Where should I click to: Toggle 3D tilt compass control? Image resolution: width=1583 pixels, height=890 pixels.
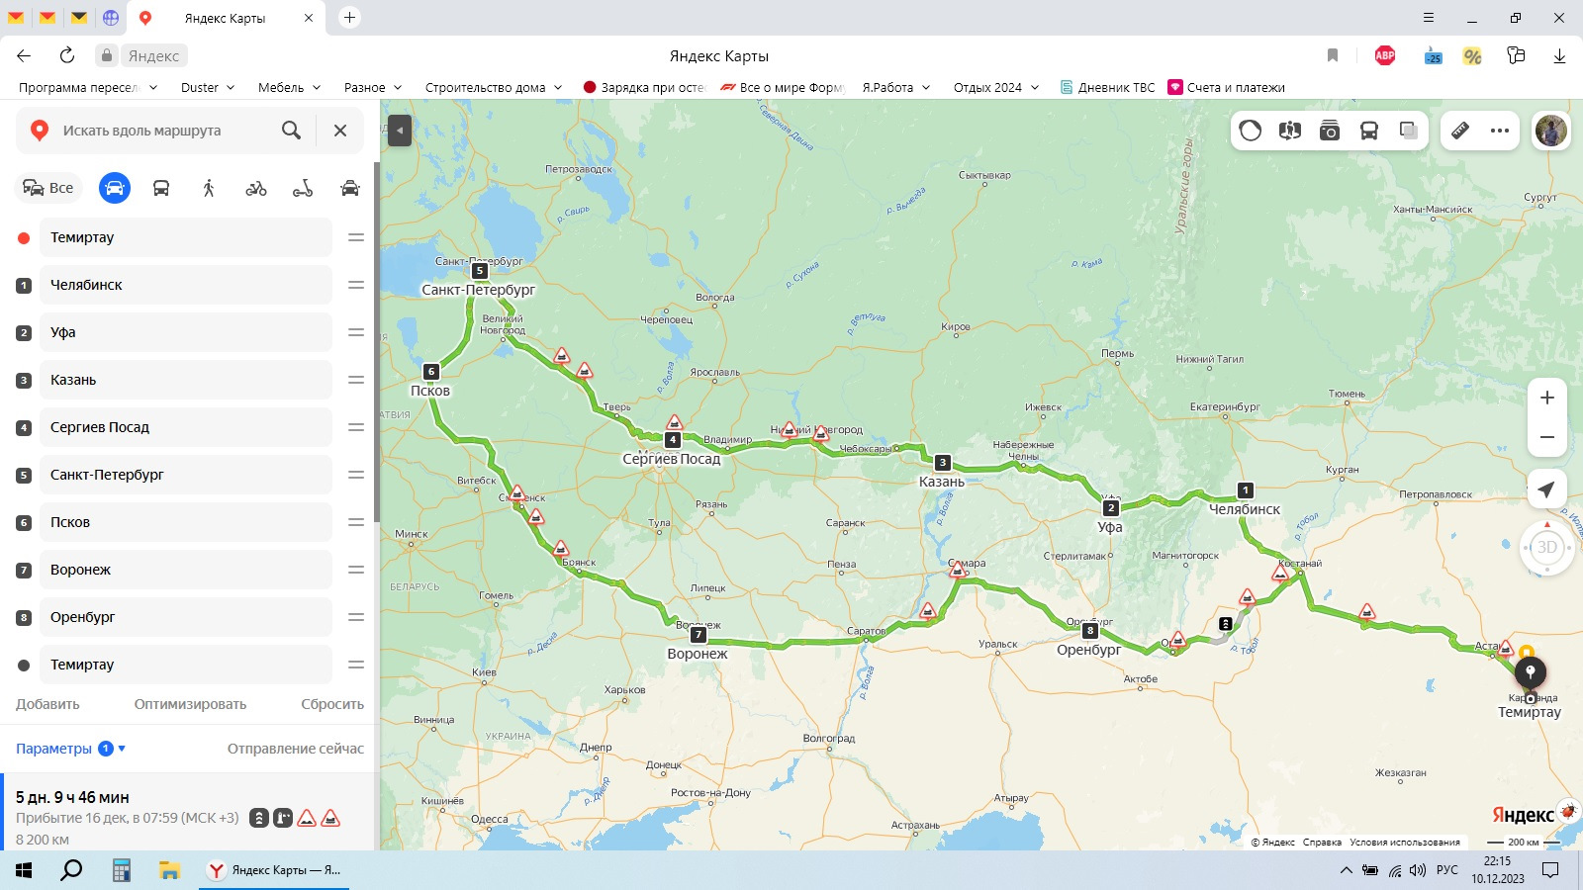point(1547,547)
